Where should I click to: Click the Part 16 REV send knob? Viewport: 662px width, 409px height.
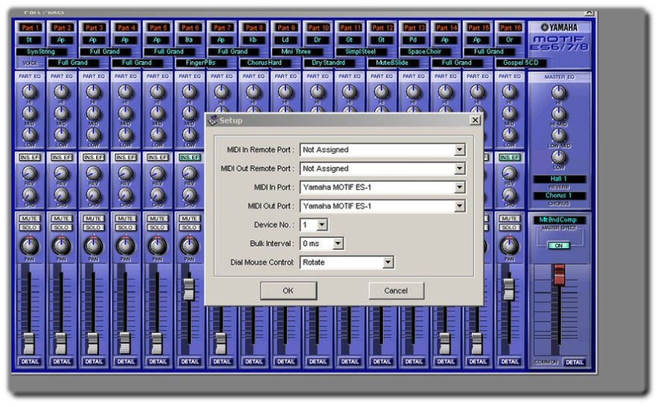(509, 173)
